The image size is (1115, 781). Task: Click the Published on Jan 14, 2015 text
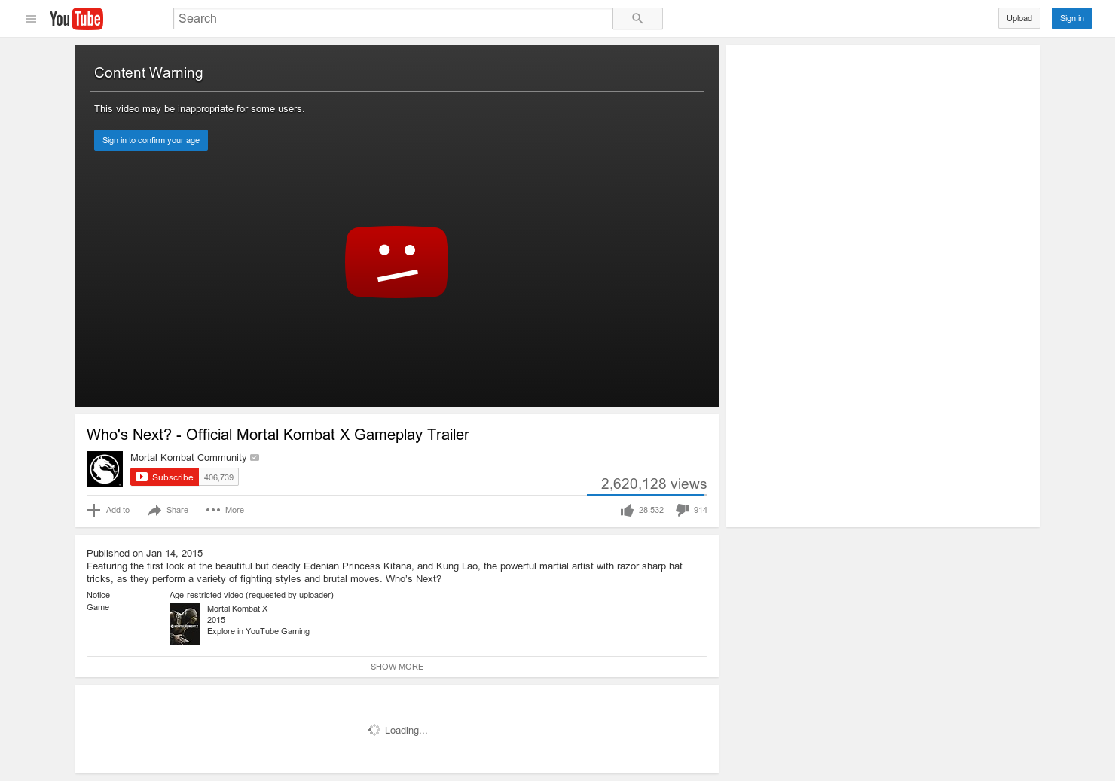pyautogui.click(x=145, y=553)
